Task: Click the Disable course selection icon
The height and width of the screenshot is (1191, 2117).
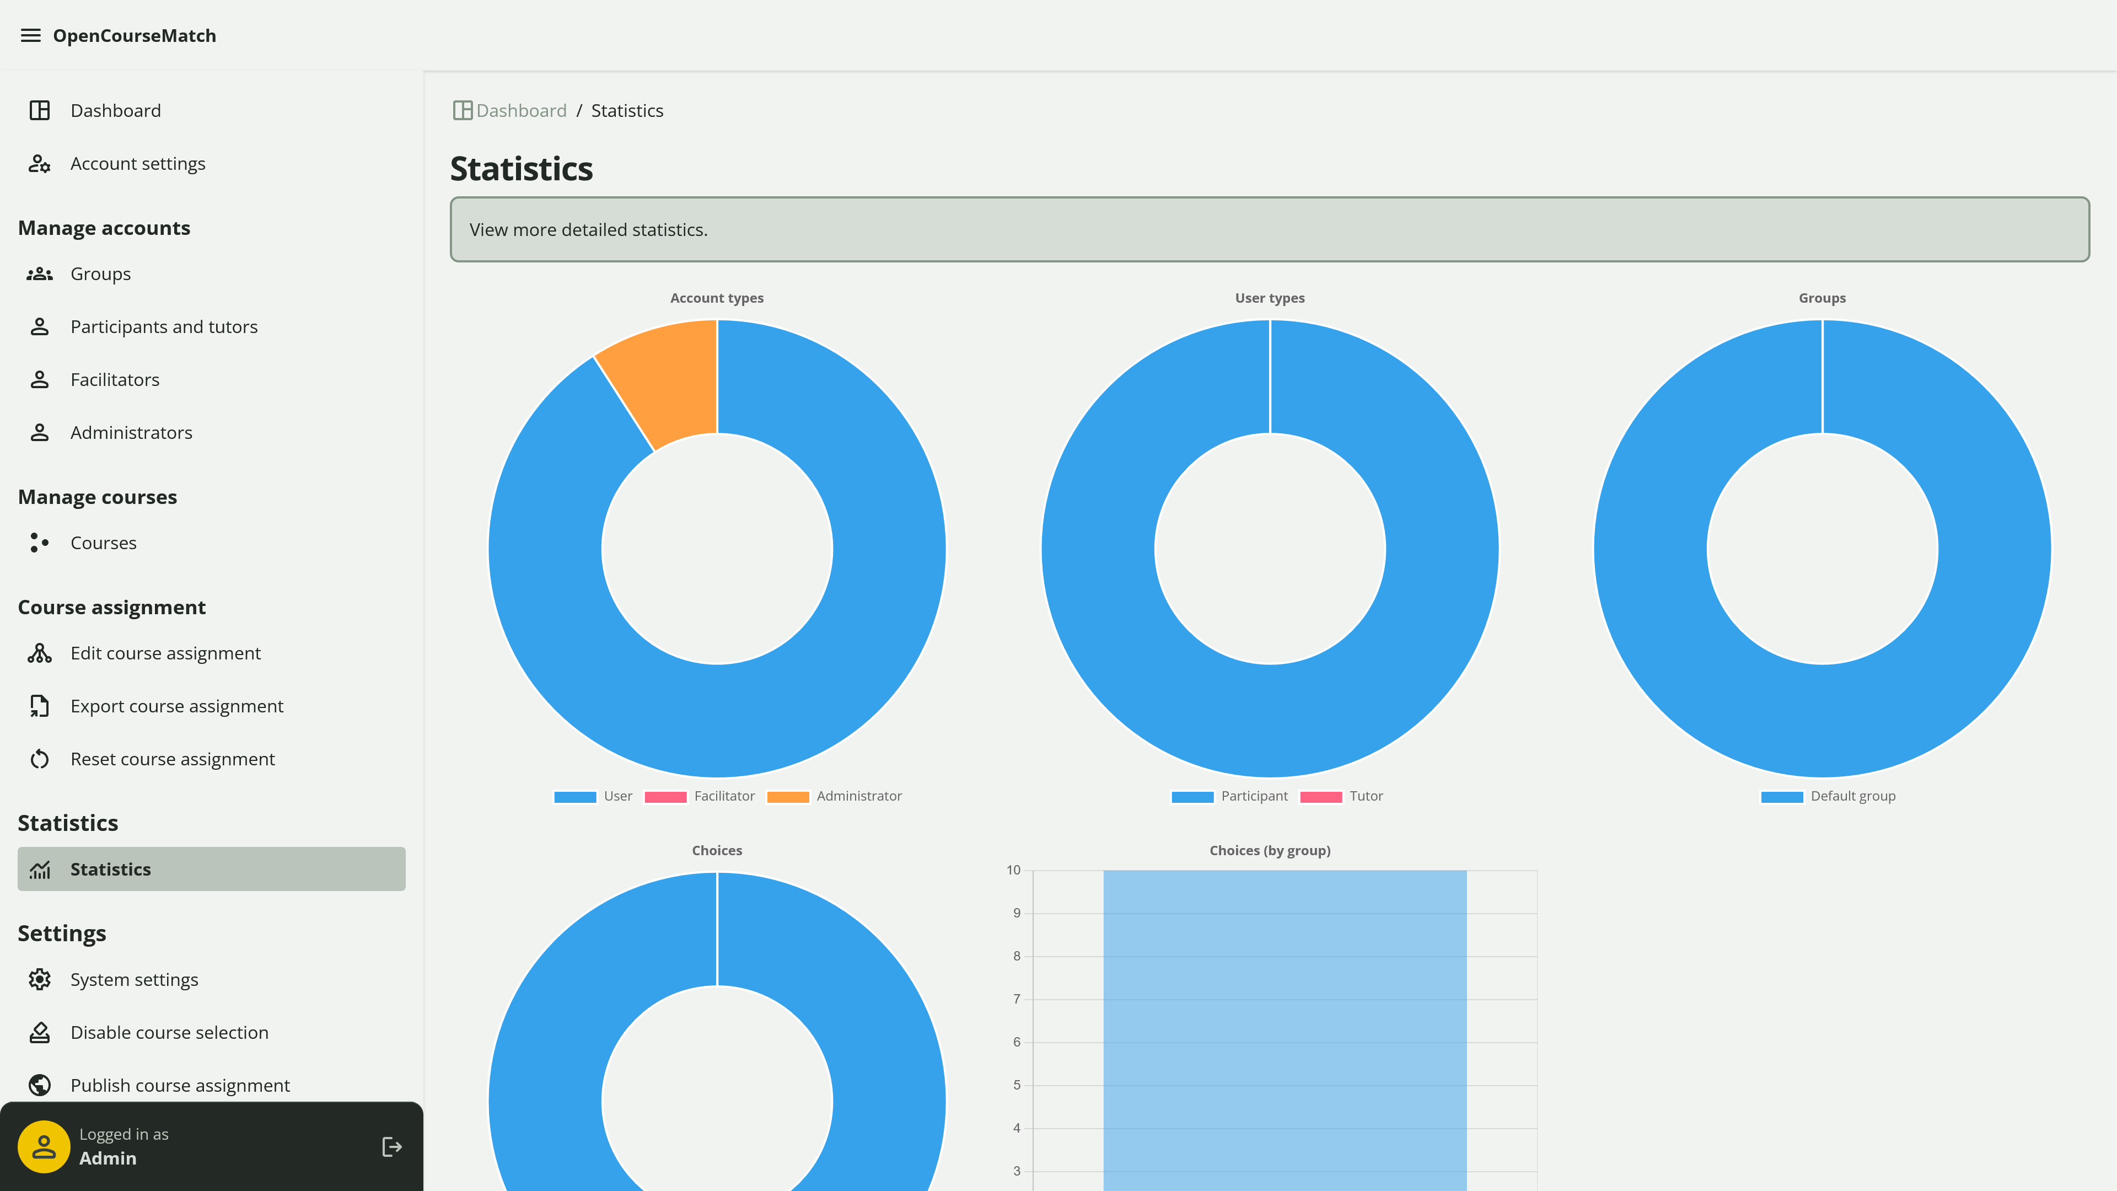Action: [40, 1032]
